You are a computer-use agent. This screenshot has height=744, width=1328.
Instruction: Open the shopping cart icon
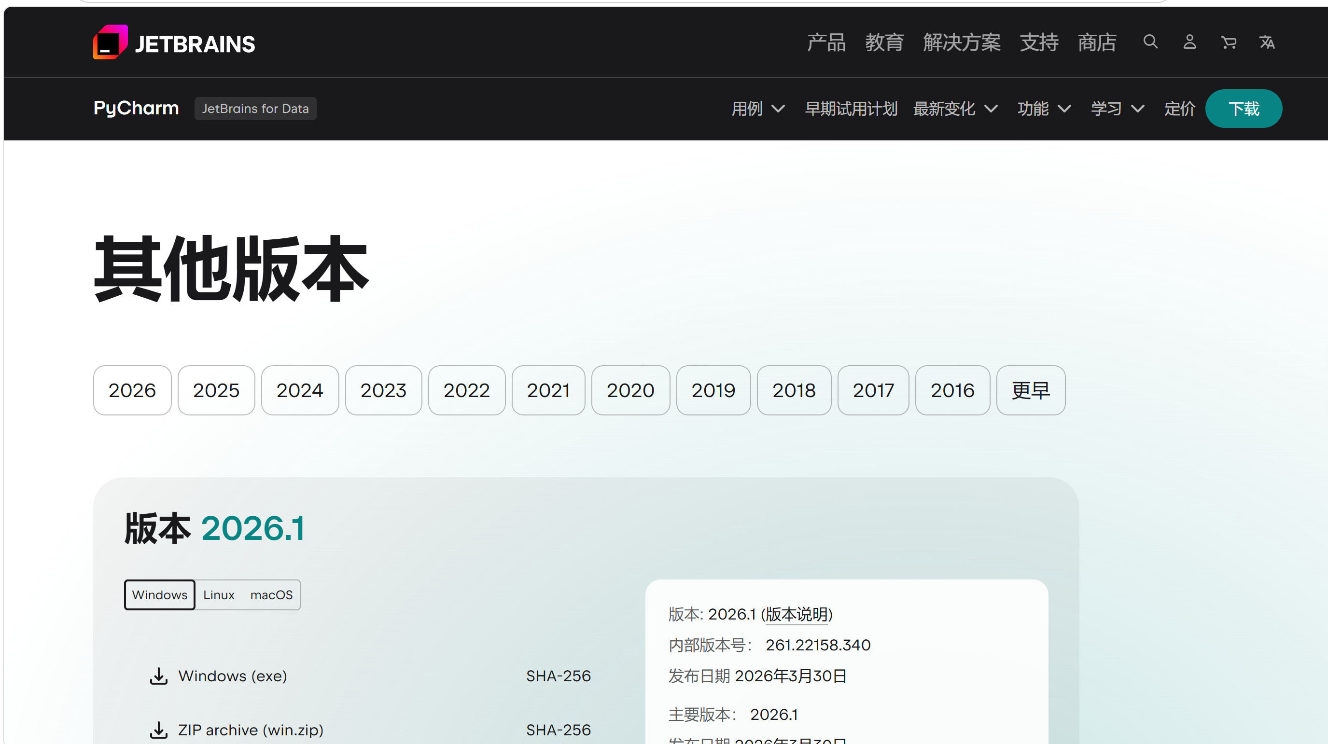coord(1229,42)
